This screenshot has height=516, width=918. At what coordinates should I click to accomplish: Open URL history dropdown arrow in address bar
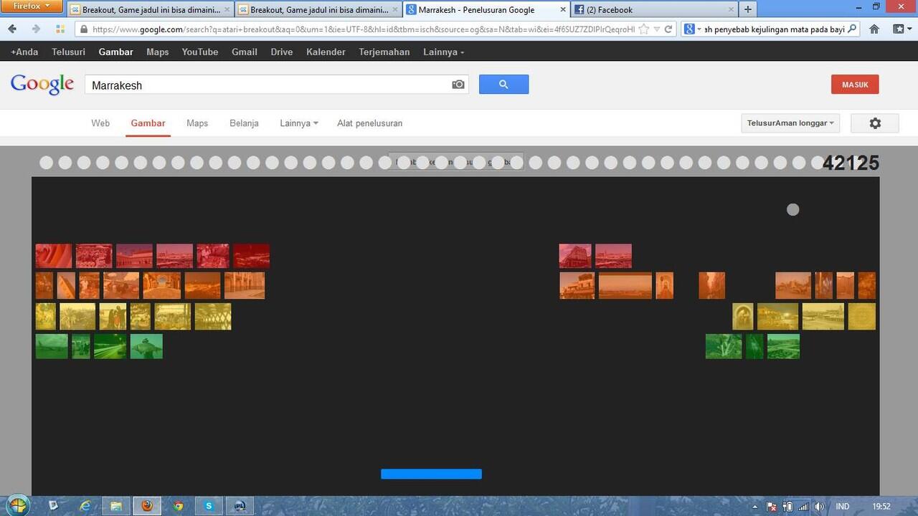coord(656,29)
